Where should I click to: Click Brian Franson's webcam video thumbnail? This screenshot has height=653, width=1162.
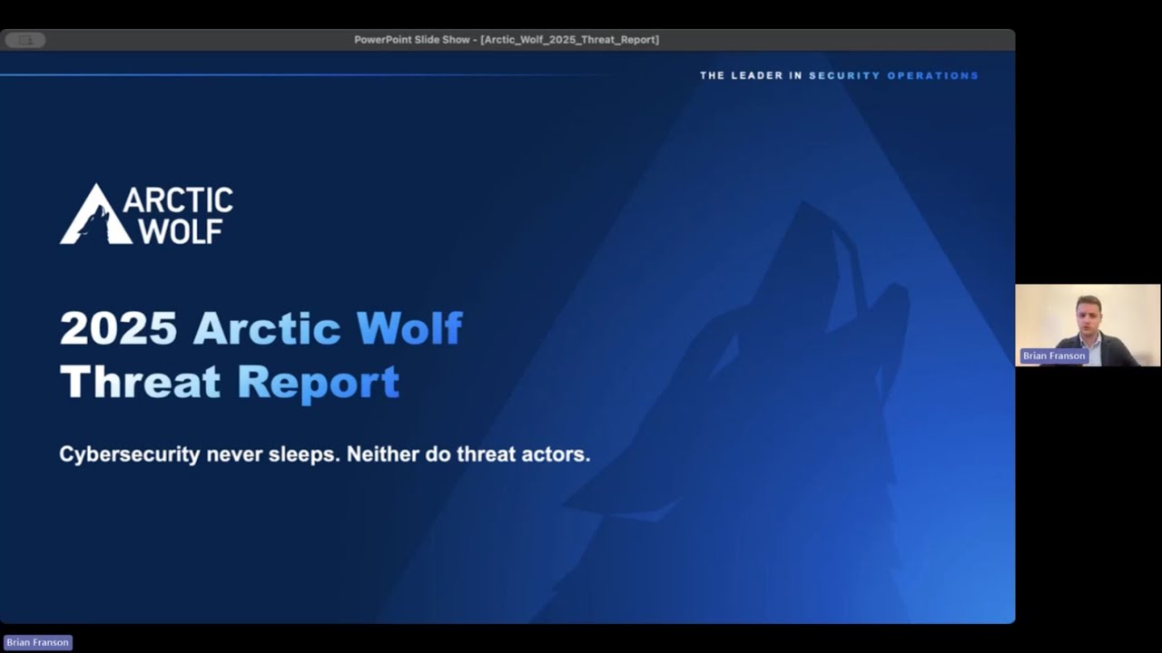coord(1088,325)
